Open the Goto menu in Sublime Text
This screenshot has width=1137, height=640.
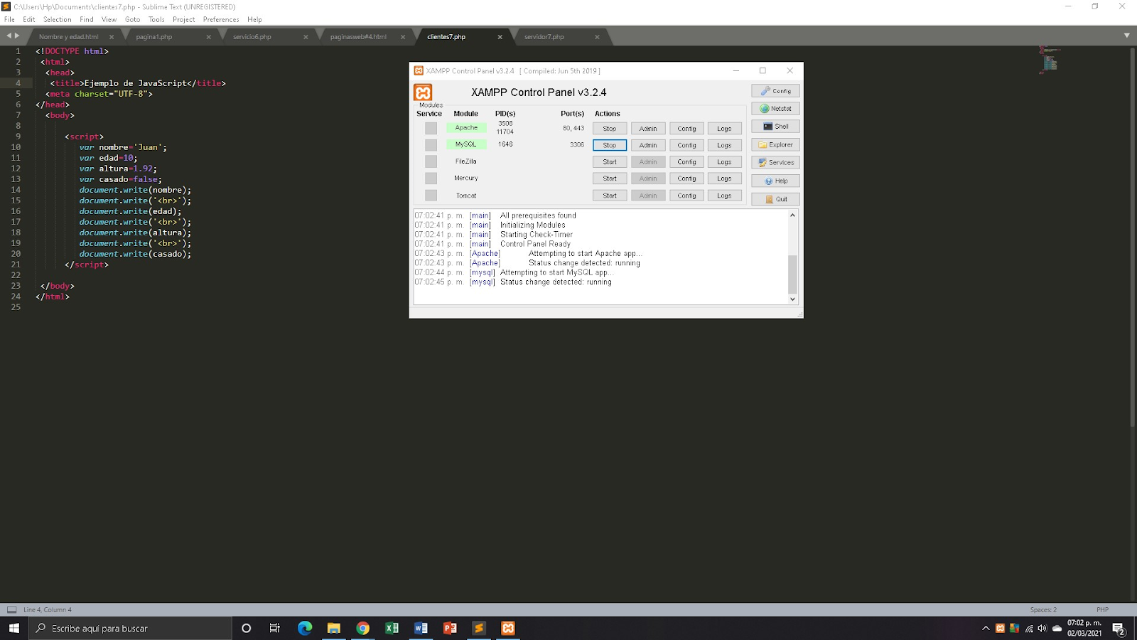[132, 19]
